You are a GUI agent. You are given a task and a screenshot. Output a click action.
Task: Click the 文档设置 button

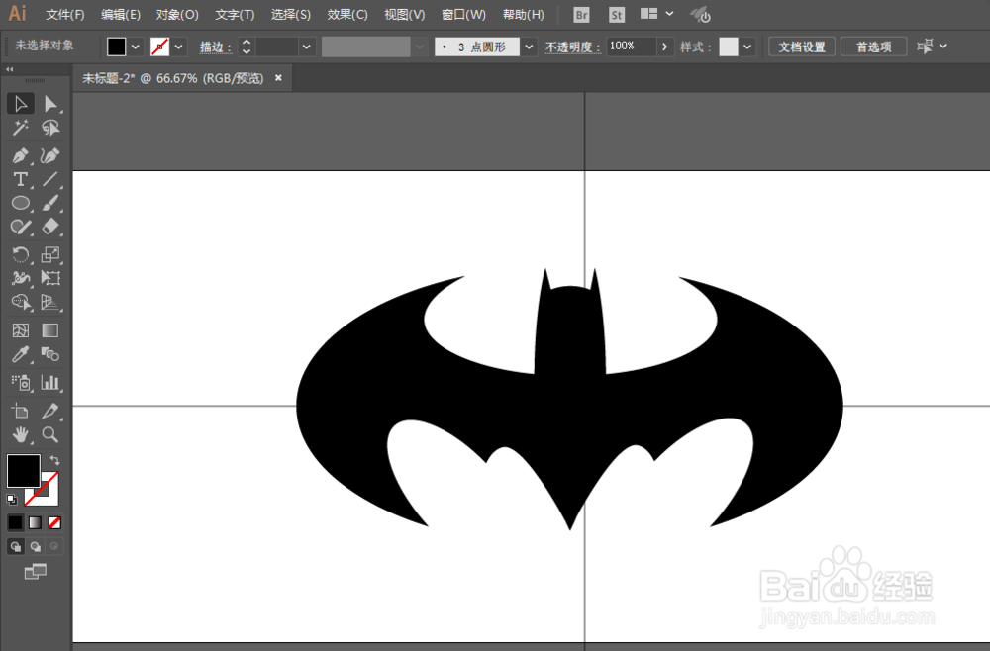[x=801, y=46]
